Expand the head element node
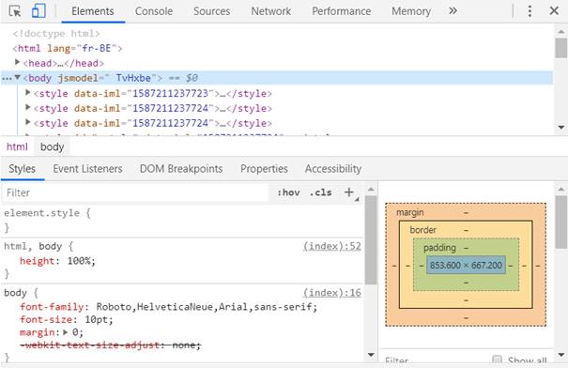Screen dimensions: 568x368 [17, 62]
